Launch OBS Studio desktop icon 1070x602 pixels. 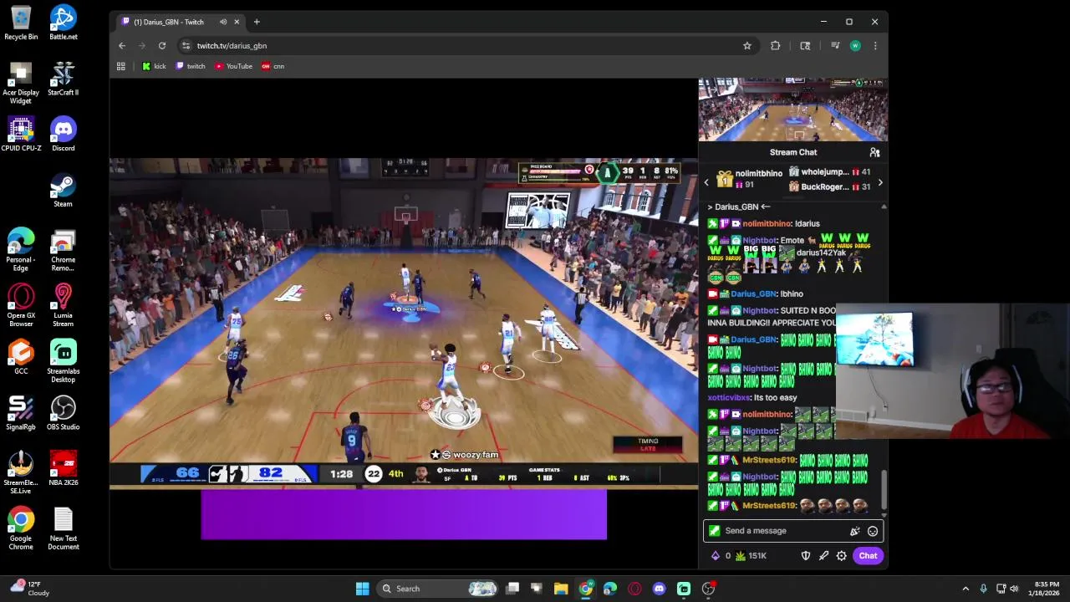pyautogui.click(x=63, y=413)
